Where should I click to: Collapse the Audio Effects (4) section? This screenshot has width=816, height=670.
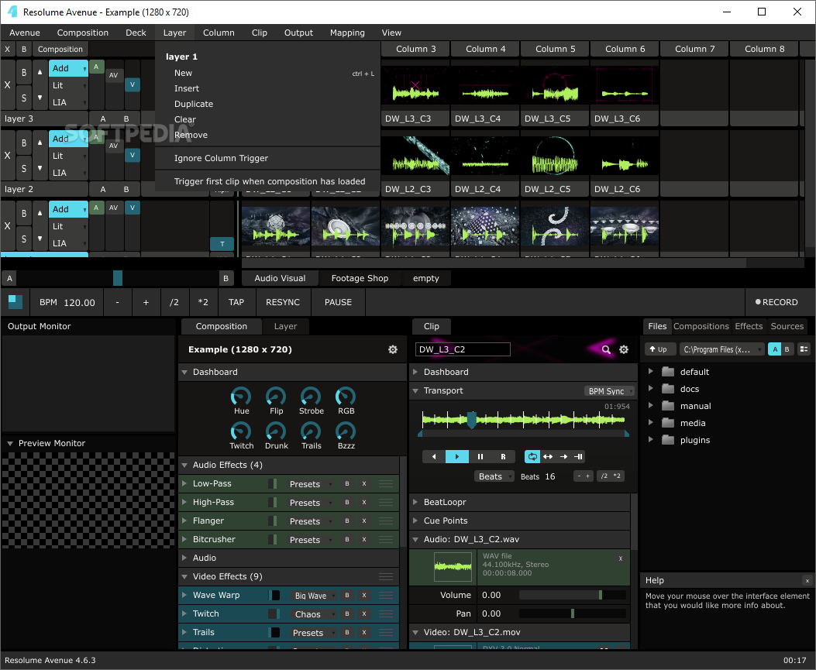(x=184, y=465)
